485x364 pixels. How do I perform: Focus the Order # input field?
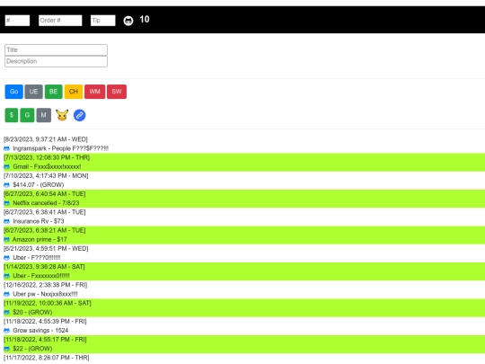tap(60, 21)
